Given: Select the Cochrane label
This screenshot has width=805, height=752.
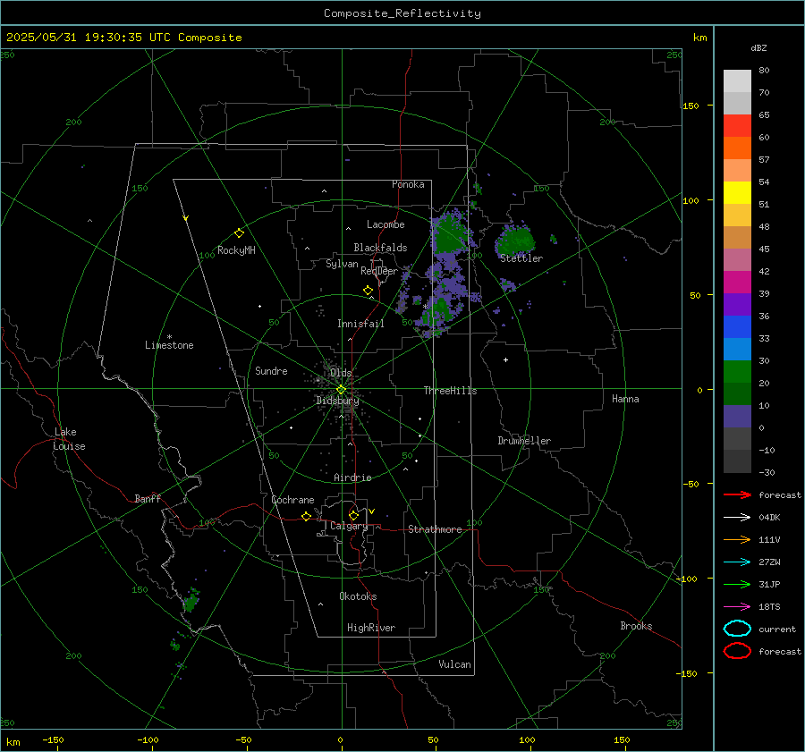Looking at the screenshot, I should 292,500.
